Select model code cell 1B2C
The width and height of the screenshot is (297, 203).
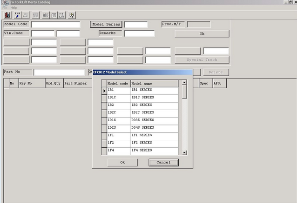pyautogui.click(x=119, y=114)
